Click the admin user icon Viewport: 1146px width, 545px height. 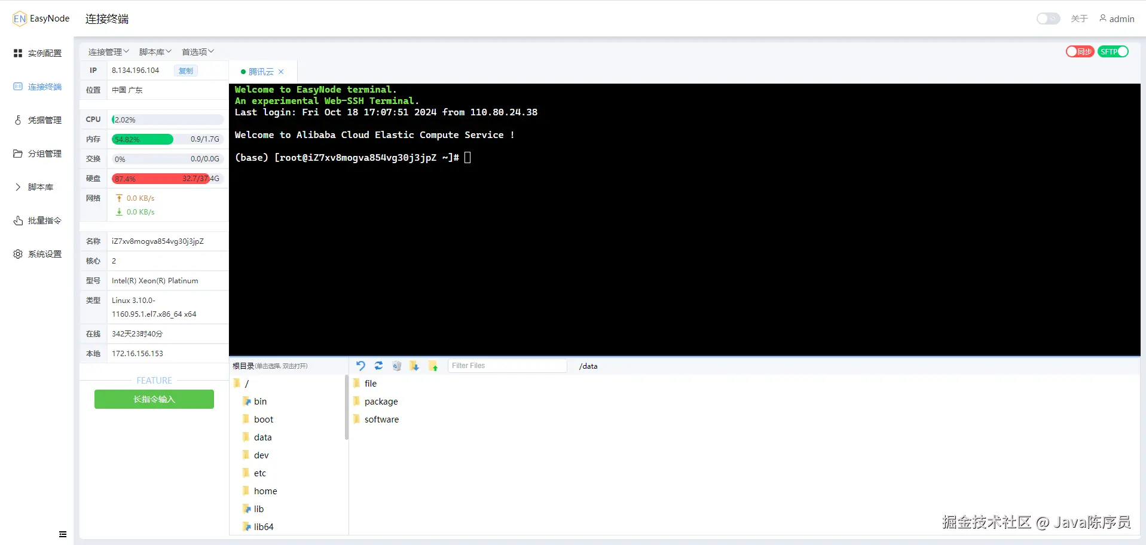(1102, 19)
